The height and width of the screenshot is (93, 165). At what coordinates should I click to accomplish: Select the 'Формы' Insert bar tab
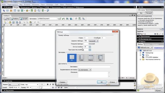[34, 7]
